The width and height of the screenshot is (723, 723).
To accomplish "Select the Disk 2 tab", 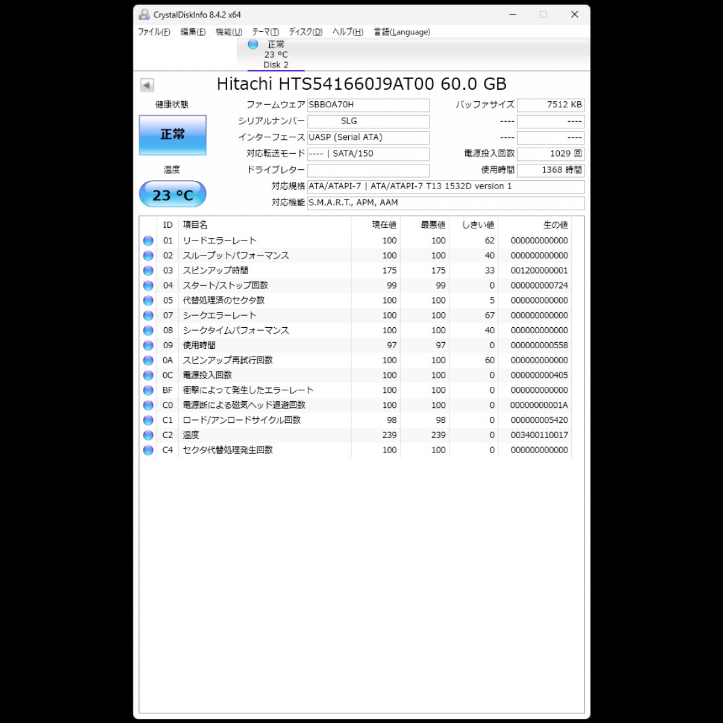I will click(276, 54).
